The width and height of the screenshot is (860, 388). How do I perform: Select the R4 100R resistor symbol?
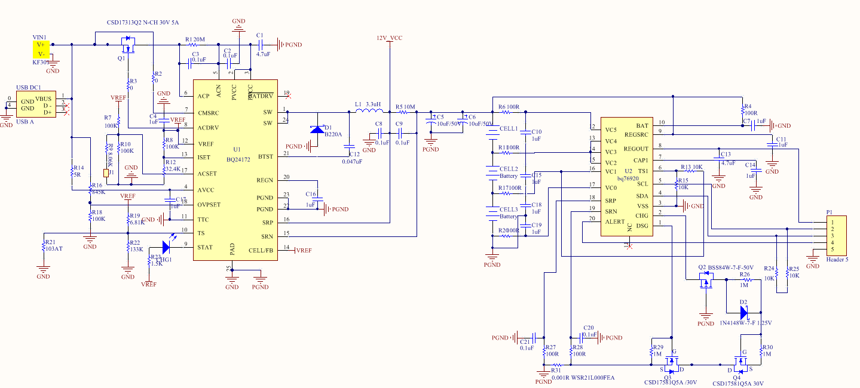(x=742, y=110)
